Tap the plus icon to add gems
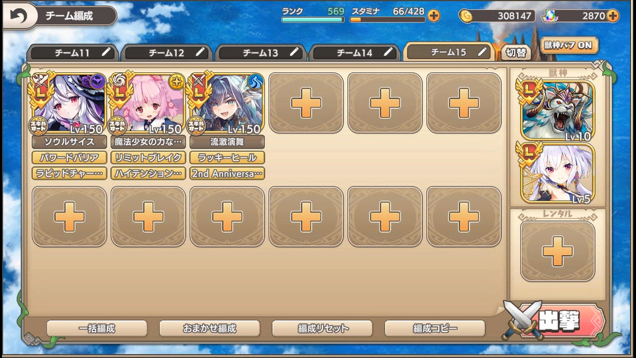 [x=612, y=16]
